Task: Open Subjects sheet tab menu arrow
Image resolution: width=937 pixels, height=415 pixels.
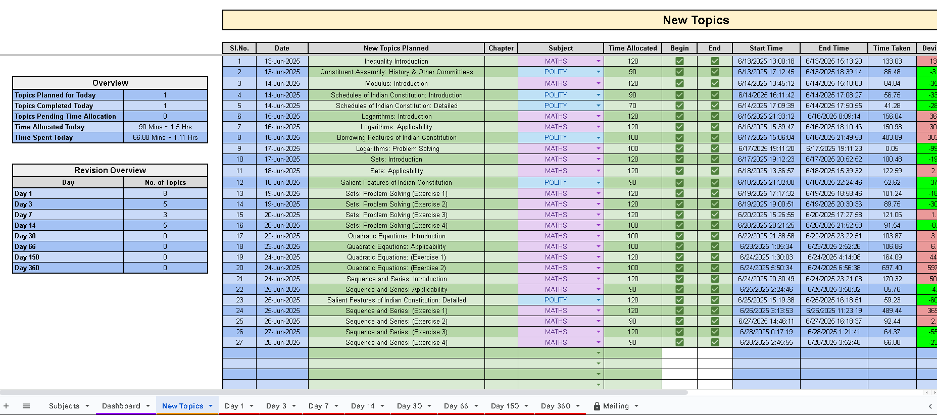Action: pyautogui.click(x=87, y=406)
